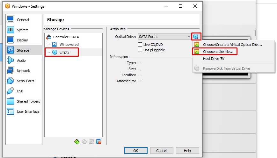Open the Network settings category
Image resolution: width=277 pixels, height=158 pixels.
[24, 71]
